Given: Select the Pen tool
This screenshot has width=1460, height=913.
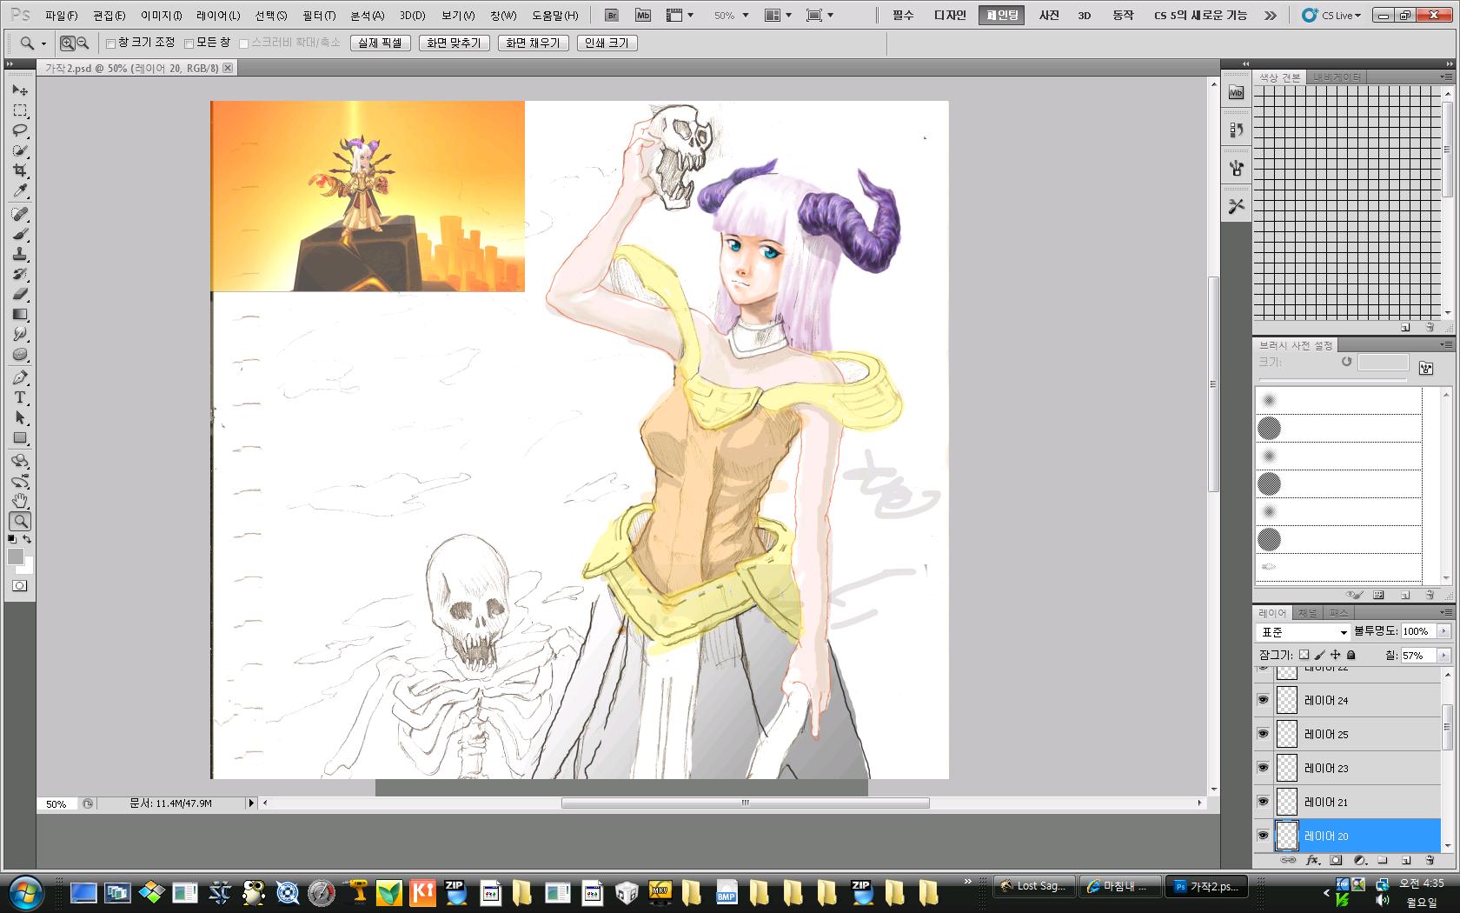Looking at the screenshot, I should tap(20, 377).
